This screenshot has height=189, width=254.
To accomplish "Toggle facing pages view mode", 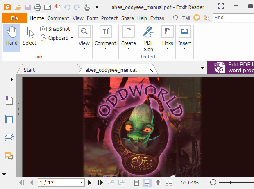I will tap(158, 182).
